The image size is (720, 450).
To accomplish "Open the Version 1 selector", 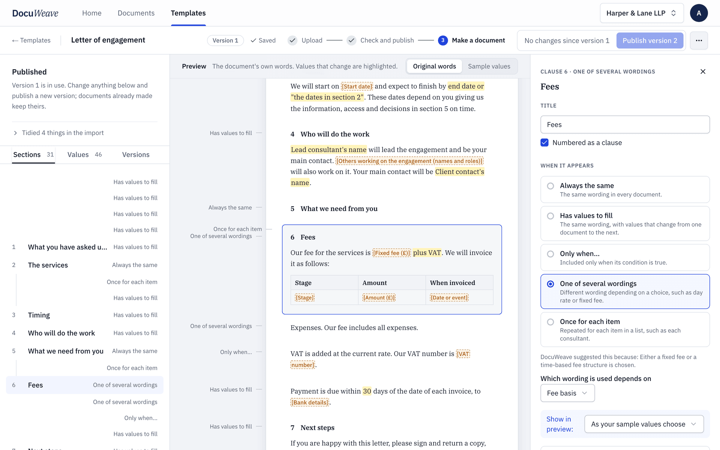I will [x=225, y=40].
